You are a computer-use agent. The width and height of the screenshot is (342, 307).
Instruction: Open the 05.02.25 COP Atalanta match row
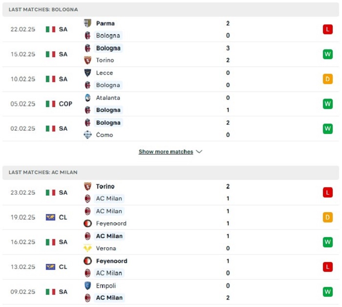coord(171,104)
